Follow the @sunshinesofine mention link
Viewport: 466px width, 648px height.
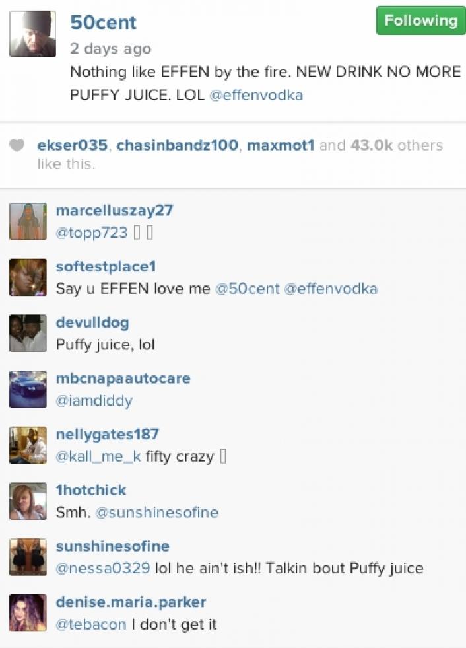pyautogui.click(x=156, y=513)
